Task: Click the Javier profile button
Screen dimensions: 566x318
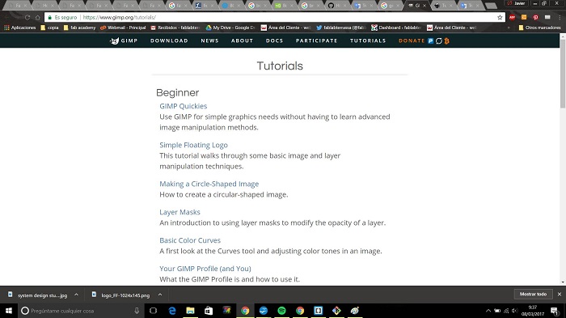Action: (517, 3)
